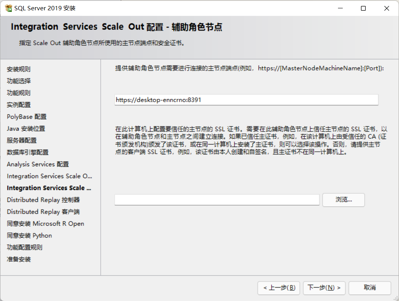Select 实例配置 step in sidebar
The width and height of the screenshot is (399, 301).
point(19,105)
